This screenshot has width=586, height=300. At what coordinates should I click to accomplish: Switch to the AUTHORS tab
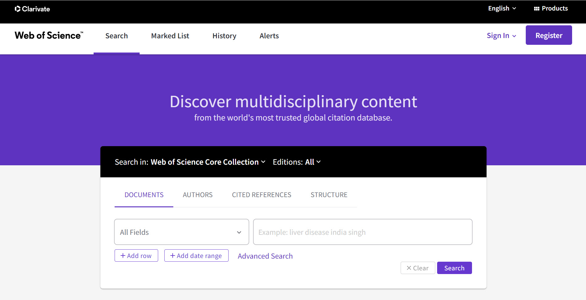[x=198, y=195]
